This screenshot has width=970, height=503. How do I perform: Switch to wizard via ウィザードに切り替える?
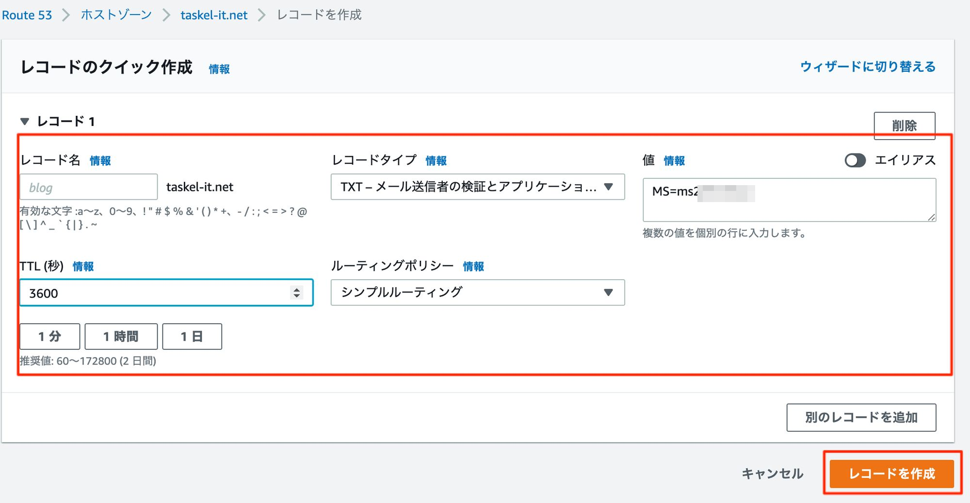click(x=867, y=66)
